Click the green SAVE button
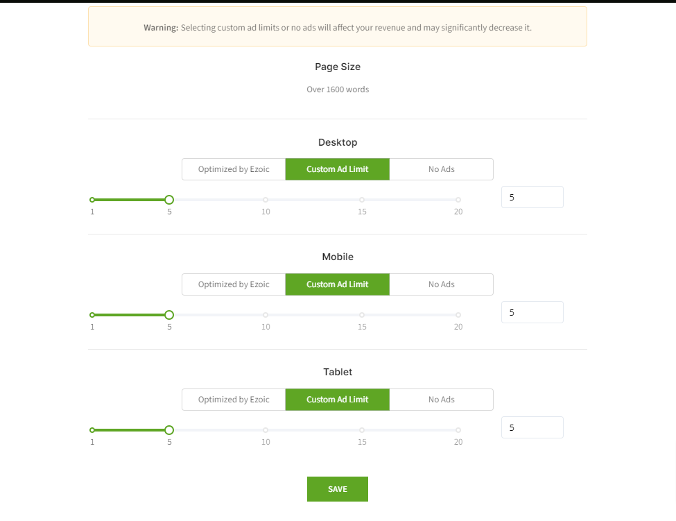 coord(338,489)
